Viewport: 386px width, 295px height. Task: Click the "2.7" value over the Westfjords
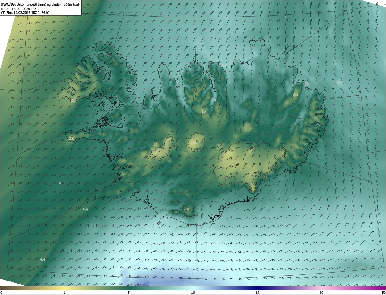click(74, 100)
